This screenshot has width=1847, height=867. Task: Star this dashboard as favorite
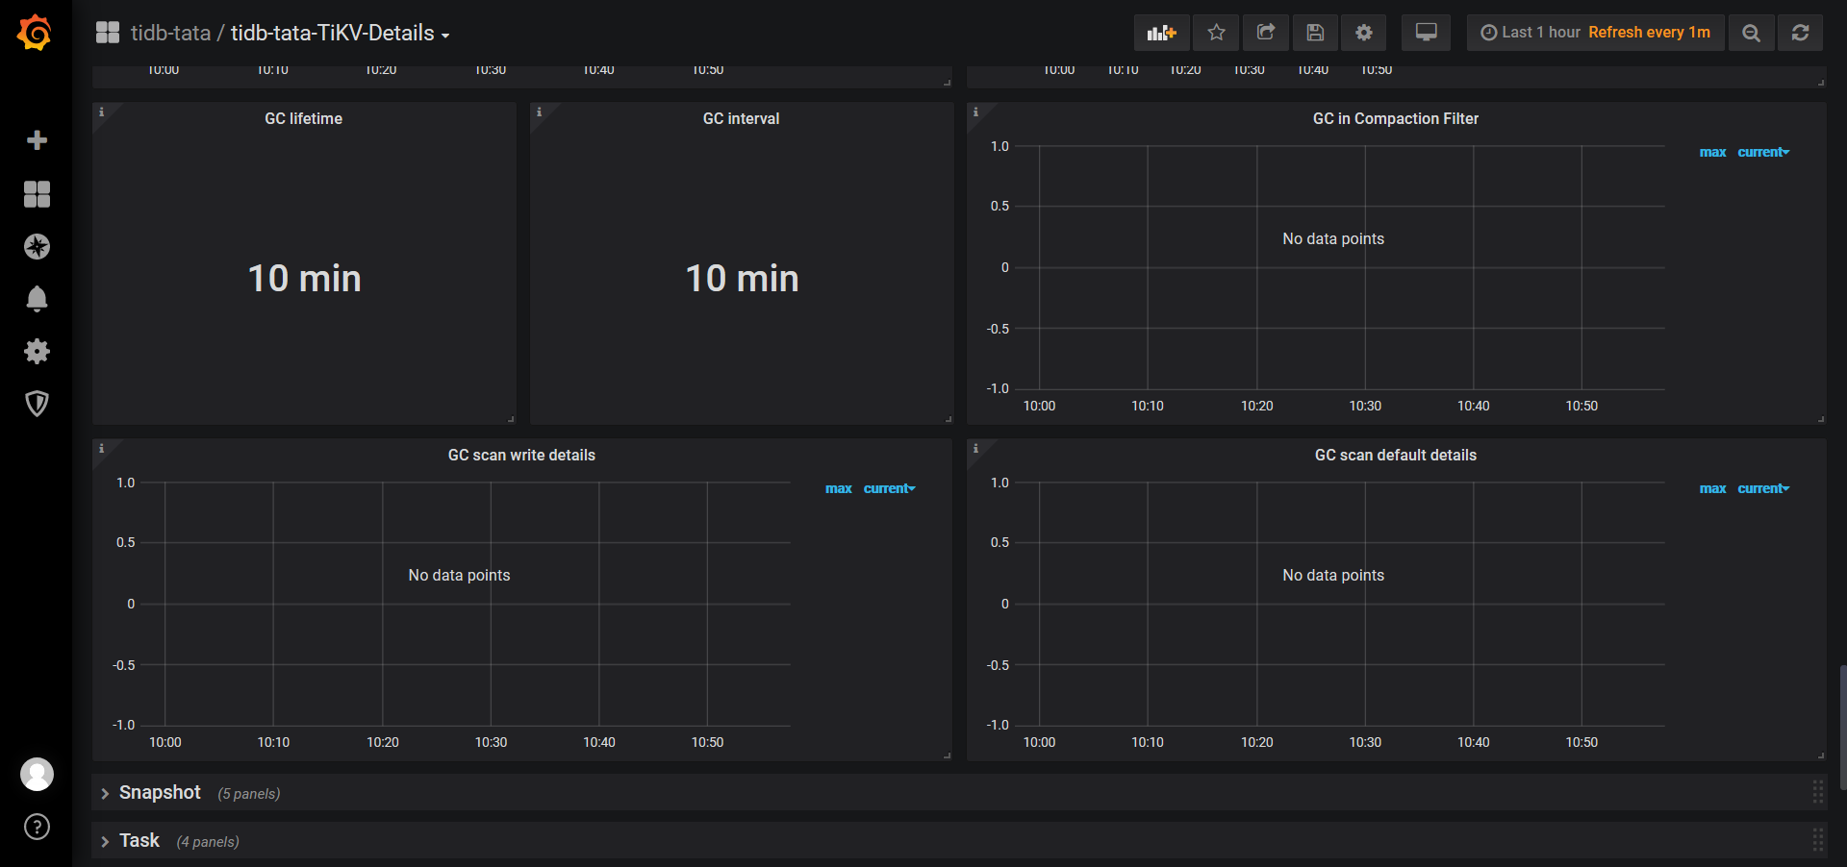pyautogui.click(x=1216, y=33)
